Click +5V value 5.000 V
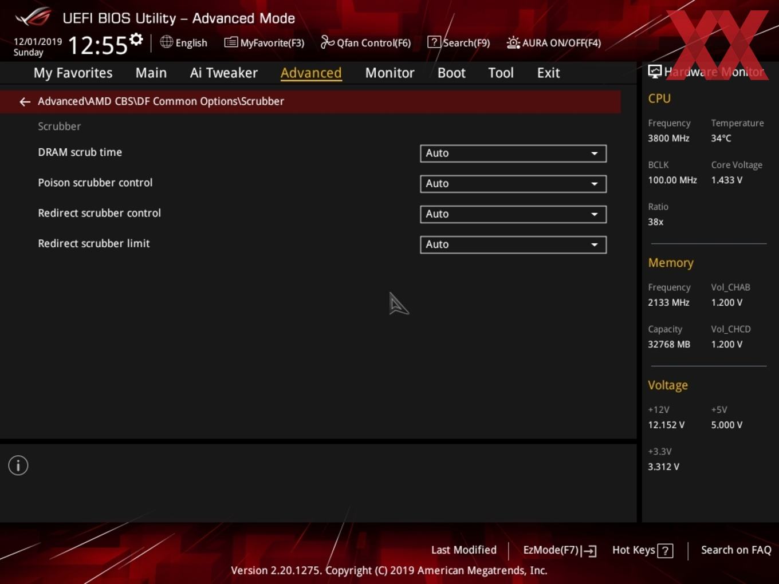This screenshot has height=584, width=779. click(x=727, y=425)
